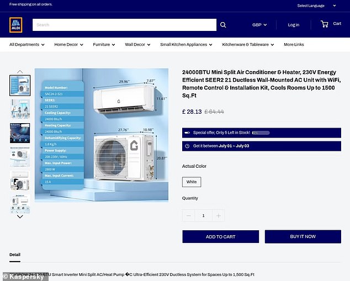Image resolution: width=350 pixels, height=281 pixels.
Task: Open the shopping cart icon
Action: coord(325,24)
